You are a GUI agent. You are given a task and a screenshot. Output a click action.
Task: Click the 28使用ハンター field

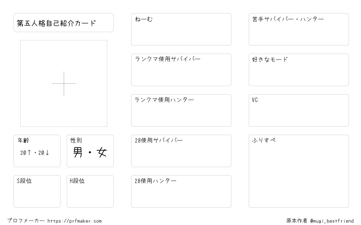tap(181, 191)
